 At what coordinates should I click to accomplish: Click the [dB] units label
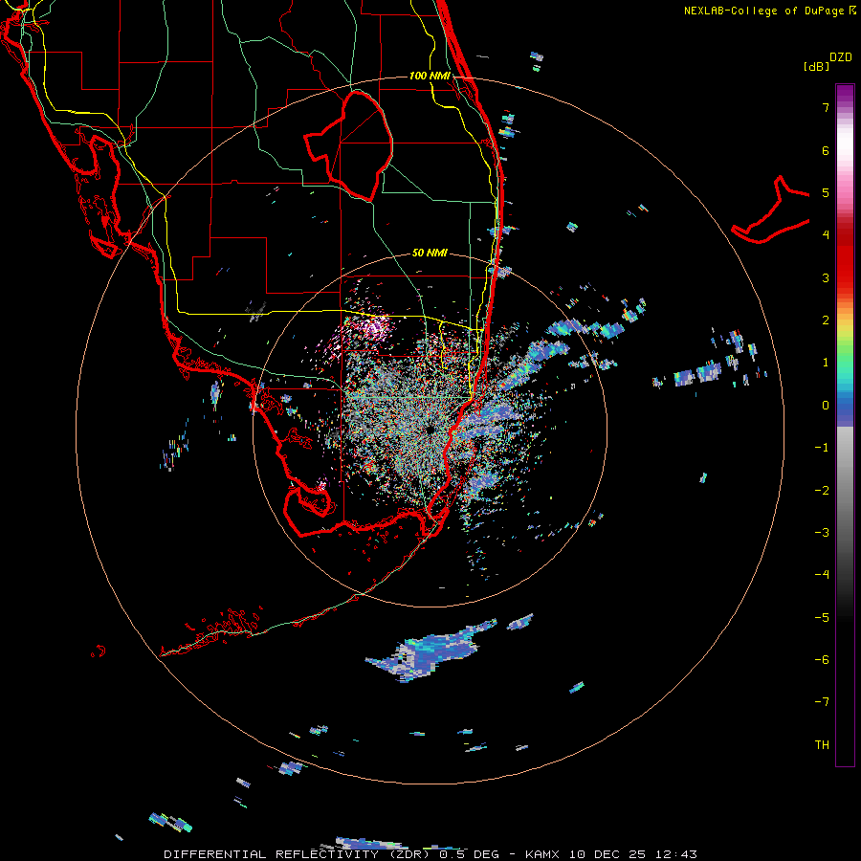pos(817,66)
